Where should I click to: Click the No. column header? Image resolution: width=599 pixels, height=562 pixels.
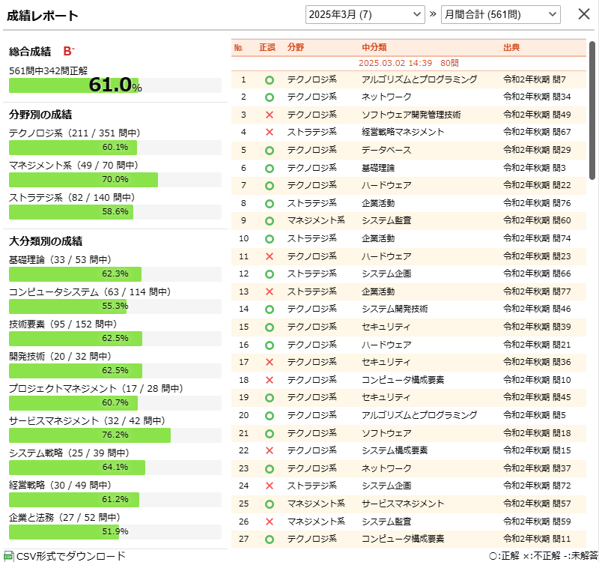238,47
